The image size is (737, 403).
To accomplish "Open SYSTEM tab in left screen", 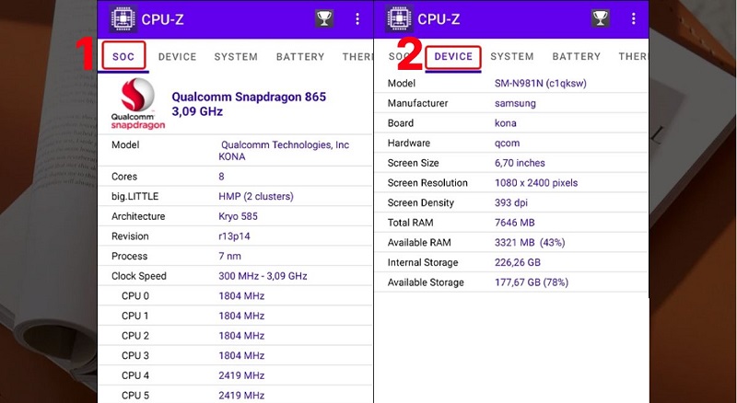I will coord(236,57).
